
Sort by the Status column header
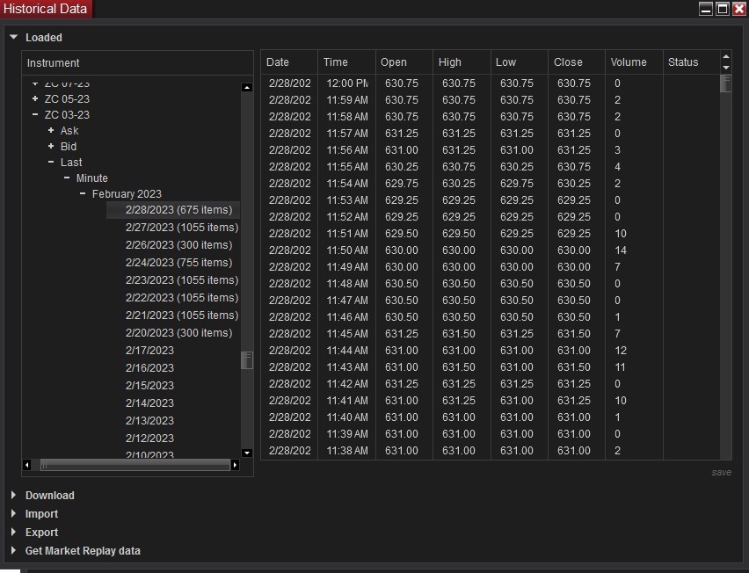[x=691, y=62]
